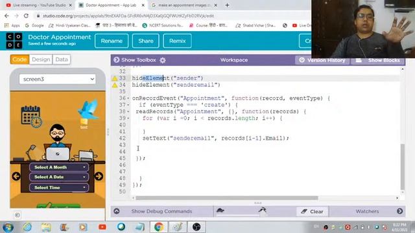Image resolution: width=415 pixels, height=233 pixels.
Task: Open a new browser tab
Action: click(227, 5)
